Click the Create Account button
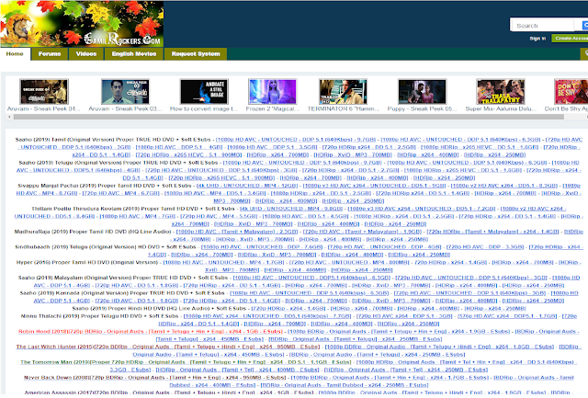588x398 pixels. pyautogui.click(x=570, y=39)
